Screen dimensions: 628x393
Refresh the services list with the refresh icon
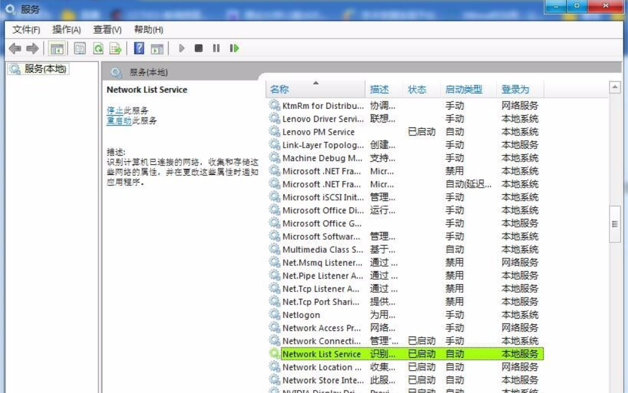[98, 49]
